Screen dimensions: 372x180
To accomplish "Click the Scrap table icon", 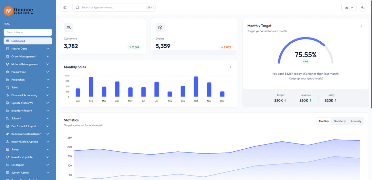I will [7, 149].
